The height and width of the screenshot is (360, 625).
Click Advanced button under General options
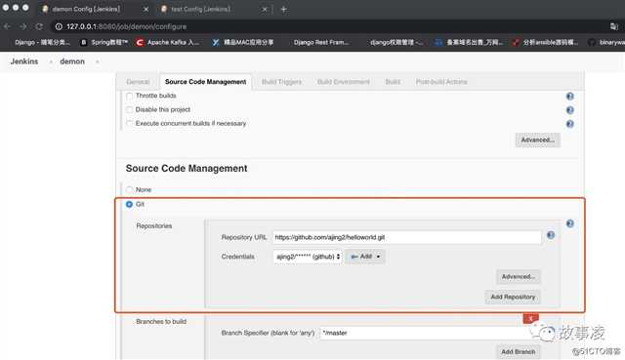click(538, 140)
